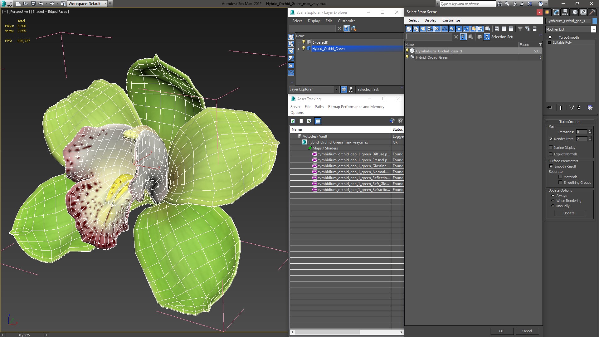Toggle Display Bone Objects filter icon

466,29
